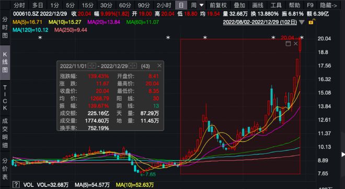Screen dimensions: 345x189
Task: Expand the right-side panel arrow
Action: (343, 154)
